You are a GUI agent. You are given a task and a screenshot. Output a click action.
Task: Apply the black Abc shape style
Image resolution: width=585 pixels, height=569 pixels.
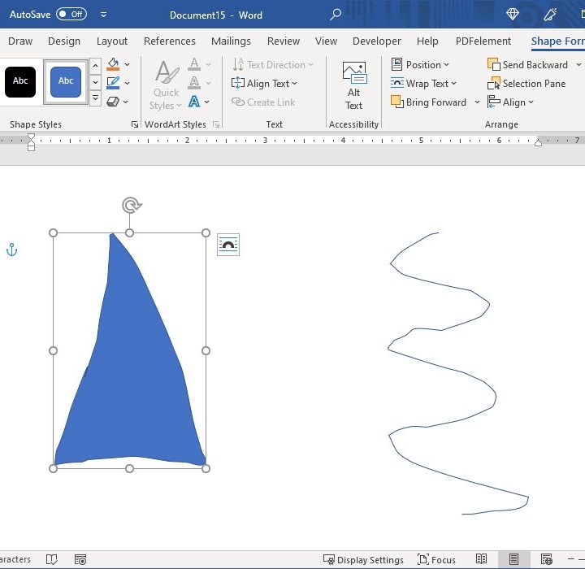pos(20,82)
